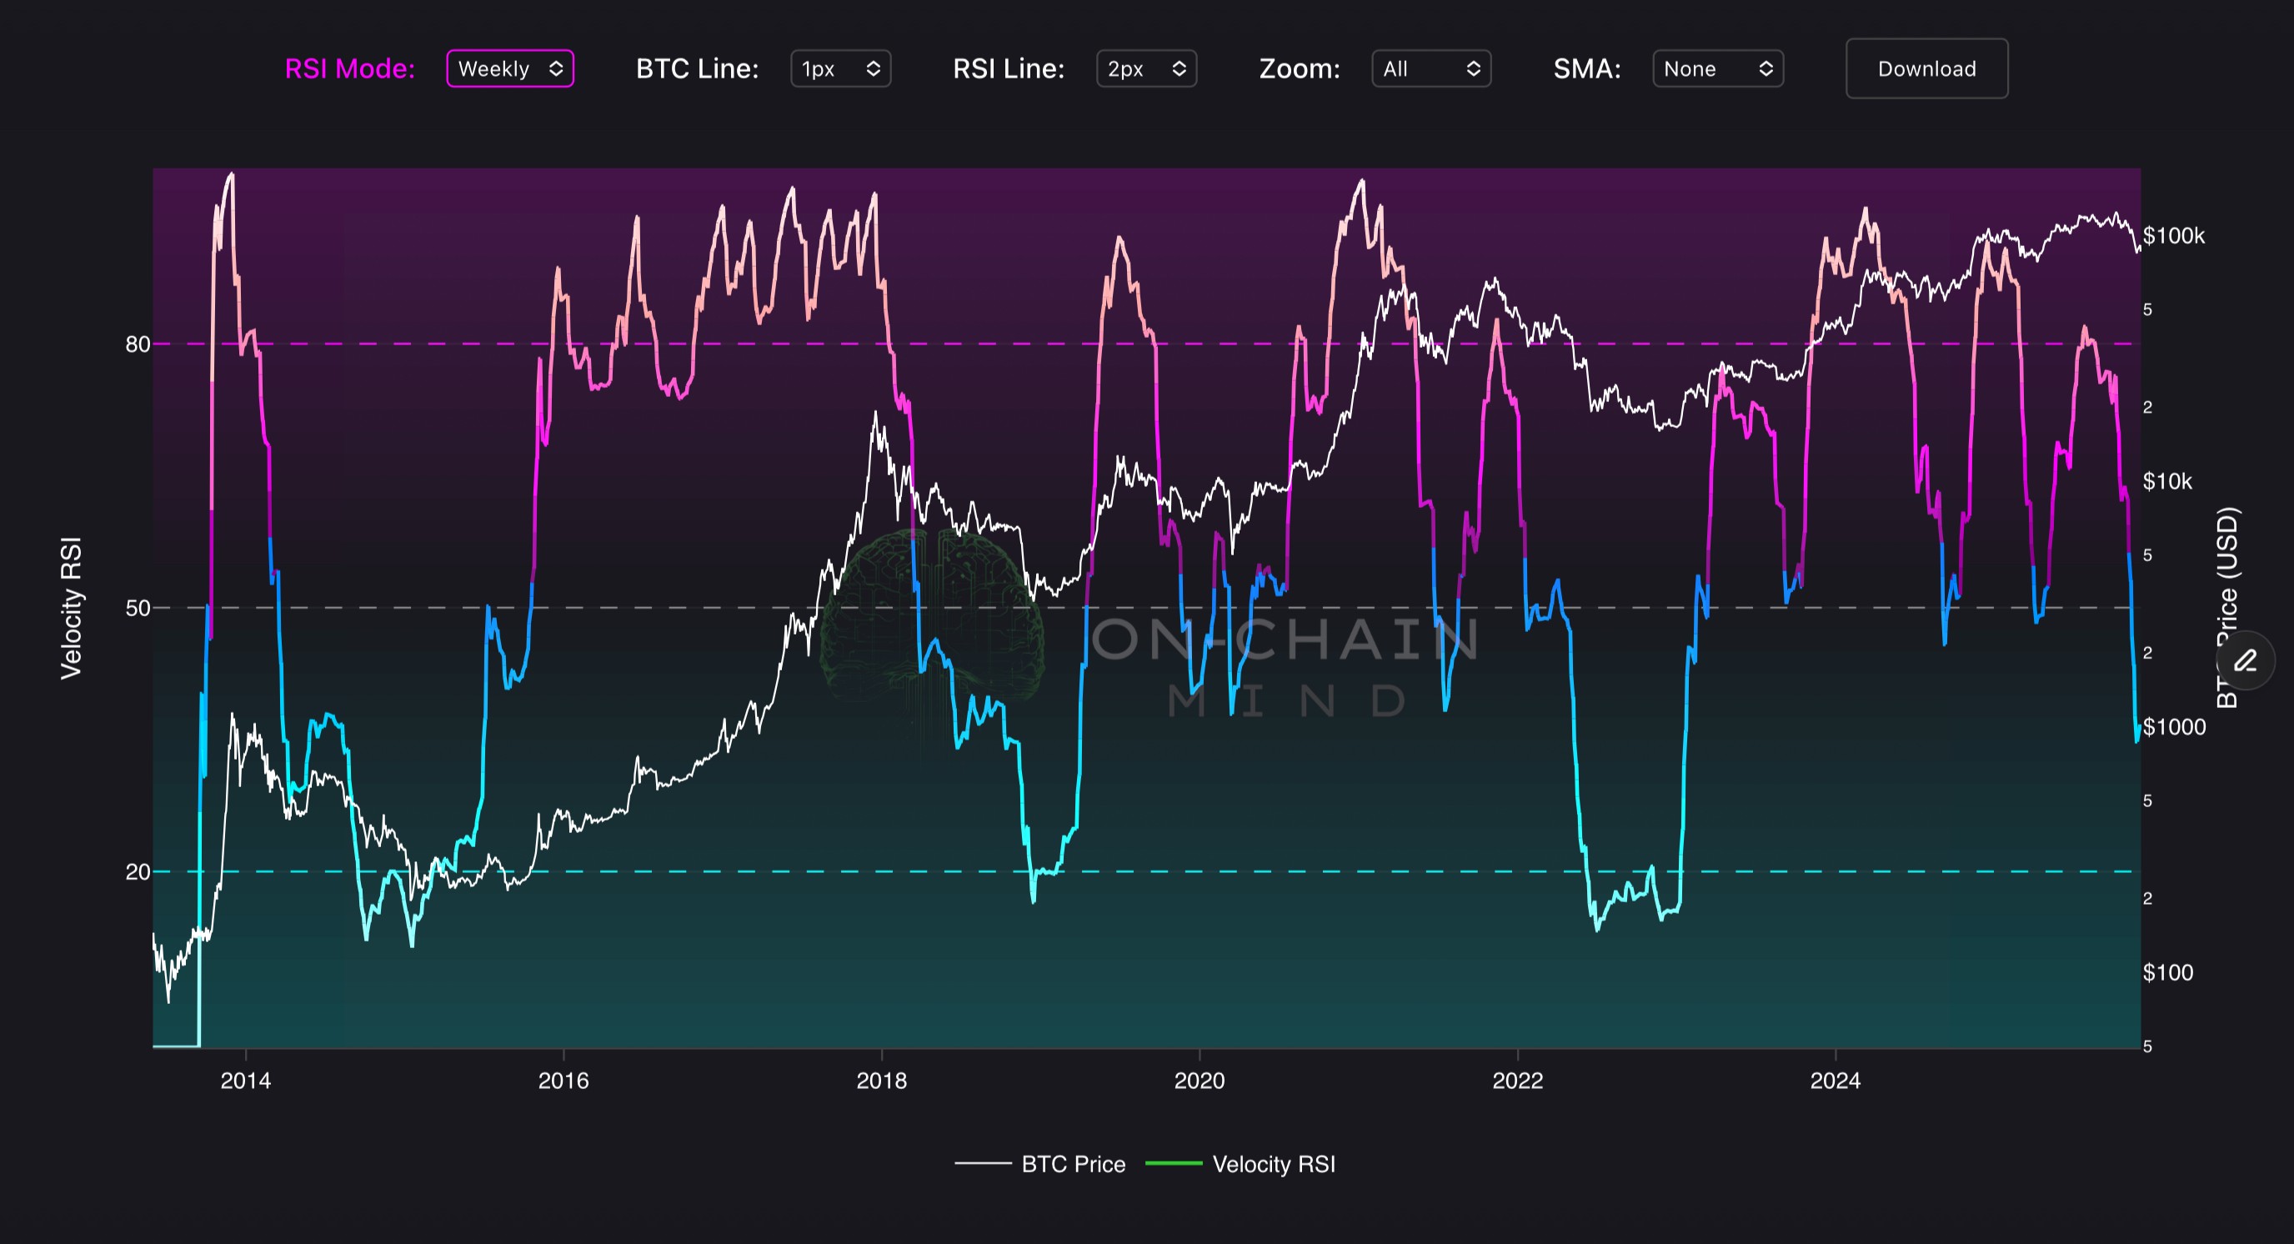2294x1244 pixels.
Task: Click the RSI Mode label text
Action: point(350,68)
